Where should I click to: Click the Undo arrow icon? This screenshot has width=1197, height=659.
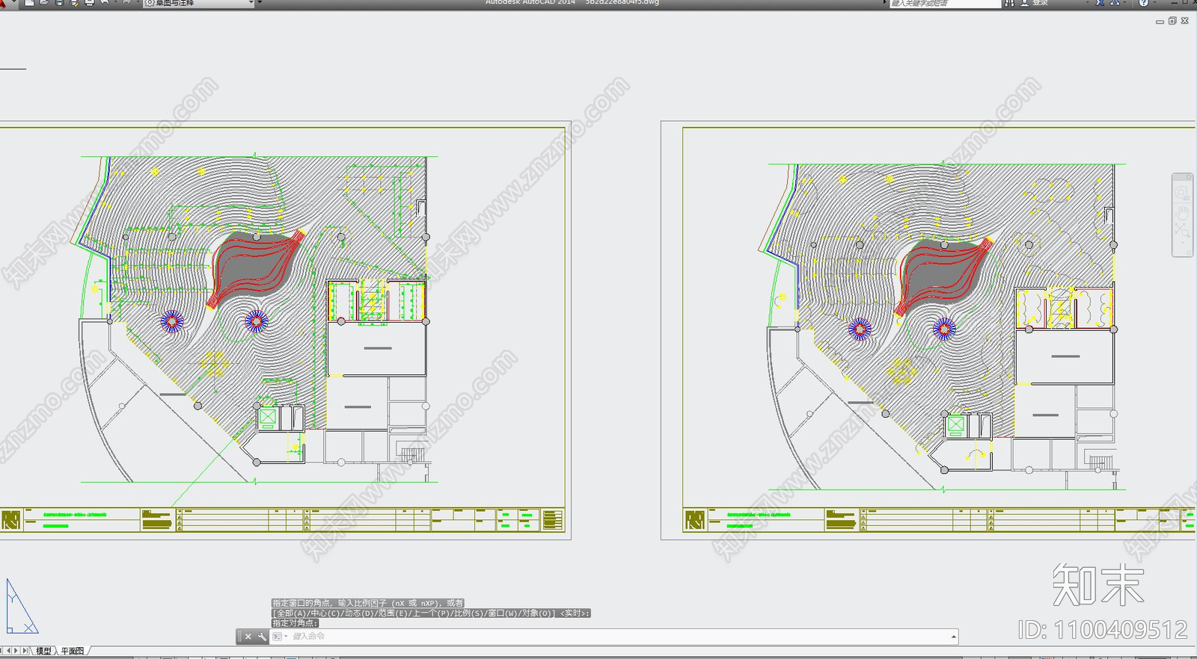coord(104,3)
